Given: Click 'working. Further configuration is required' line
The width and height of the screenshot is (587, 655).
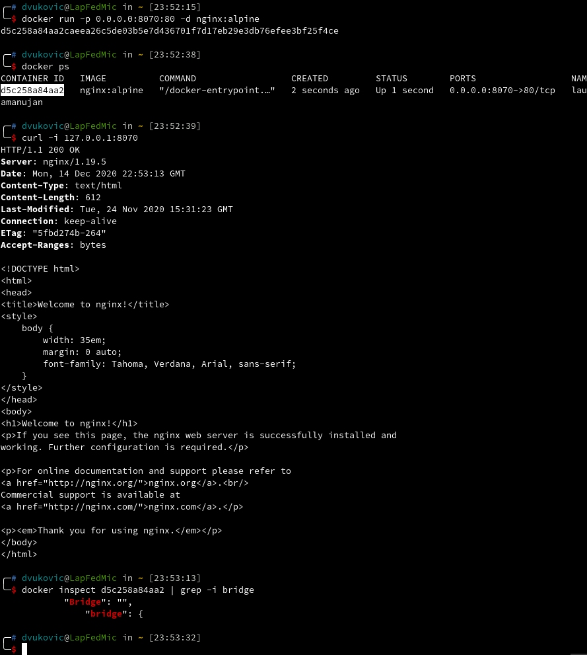Looking at the screenshot, I should [x=125, y=447].
